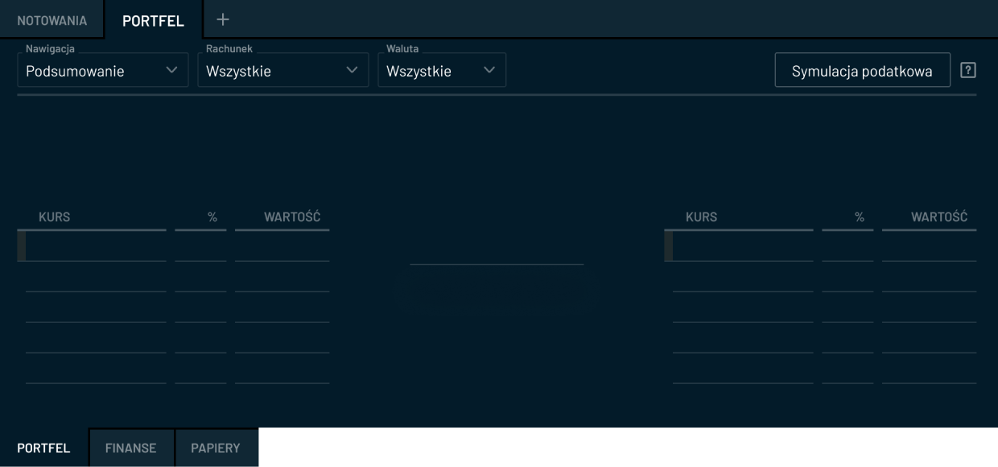Open a new tab with the plus icon
Viewport: 998px width, 467px height.
click(223, 19)
